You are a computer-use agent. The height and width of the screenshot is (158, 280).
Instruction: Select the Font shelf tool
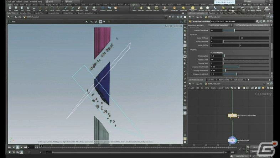click(87, 9)
